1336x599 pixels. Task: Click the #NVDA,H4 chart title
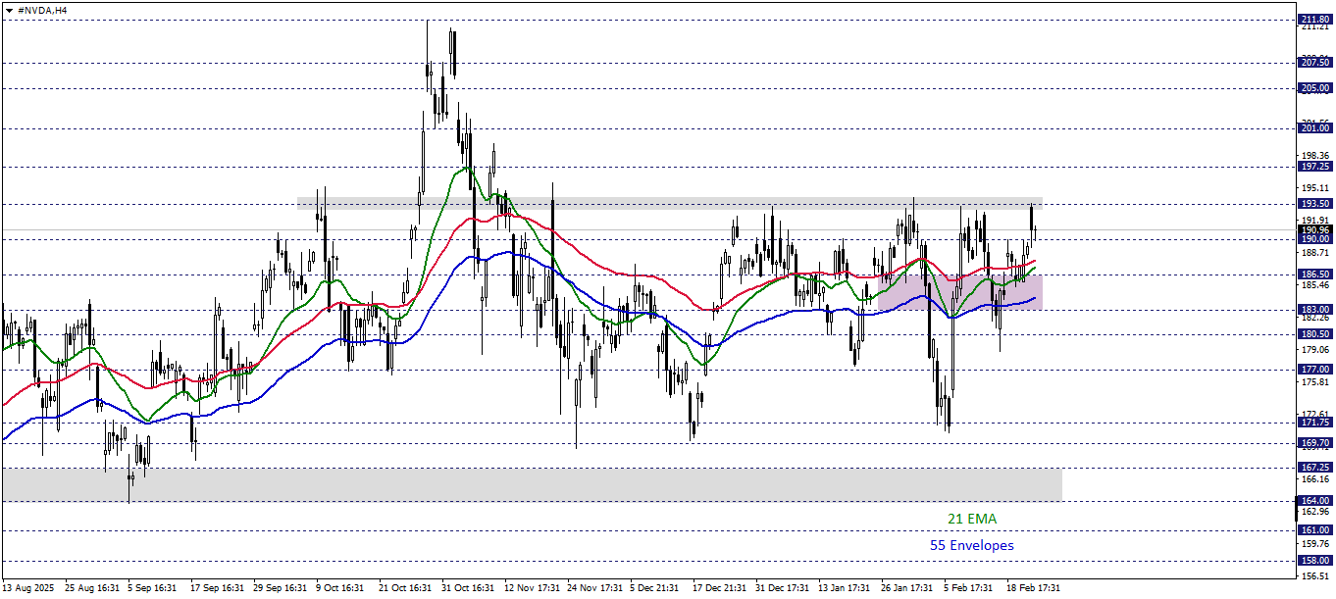click(x=42, y=9)
